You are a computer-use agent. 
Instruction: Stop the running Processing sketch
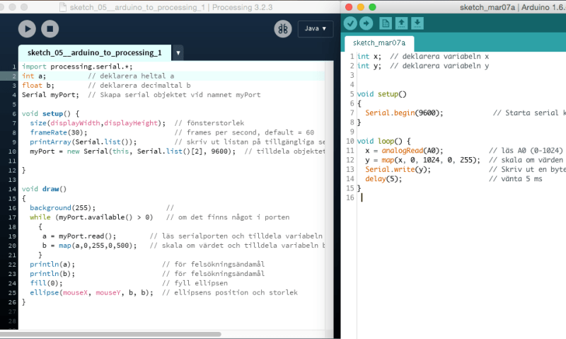[x=50, y=28]
